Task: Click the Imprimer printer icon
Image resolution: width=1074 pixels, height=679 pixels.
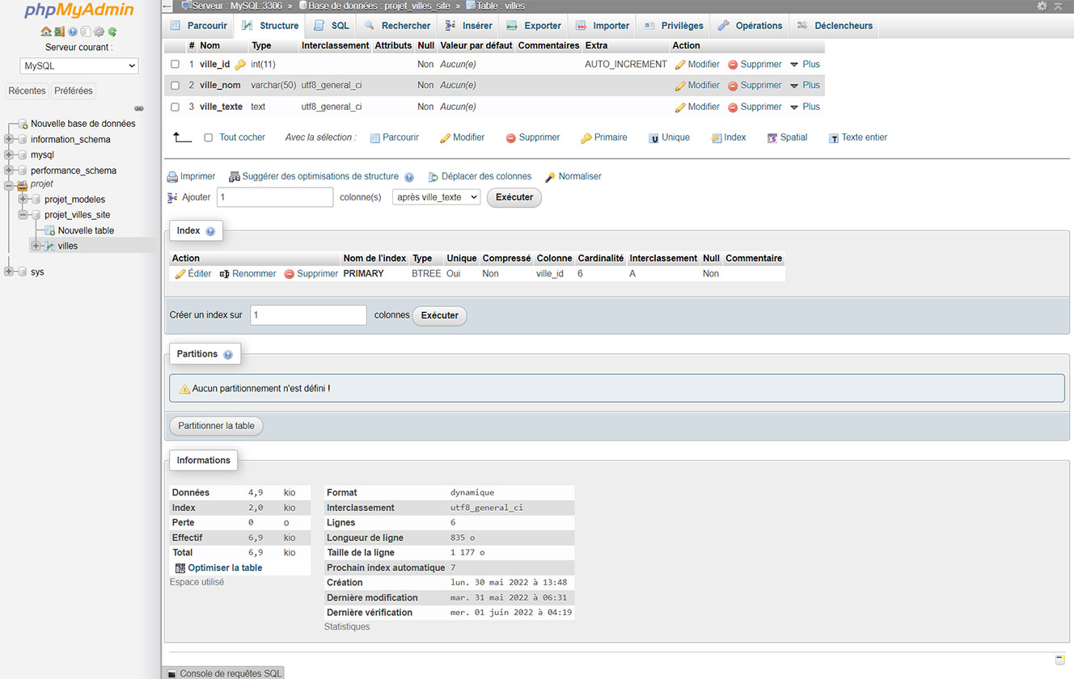Action: click(172, 177)
